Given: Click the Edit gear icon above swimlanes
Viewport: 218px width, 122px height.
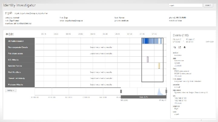Looking at the screenshot, I should [7, 34].
